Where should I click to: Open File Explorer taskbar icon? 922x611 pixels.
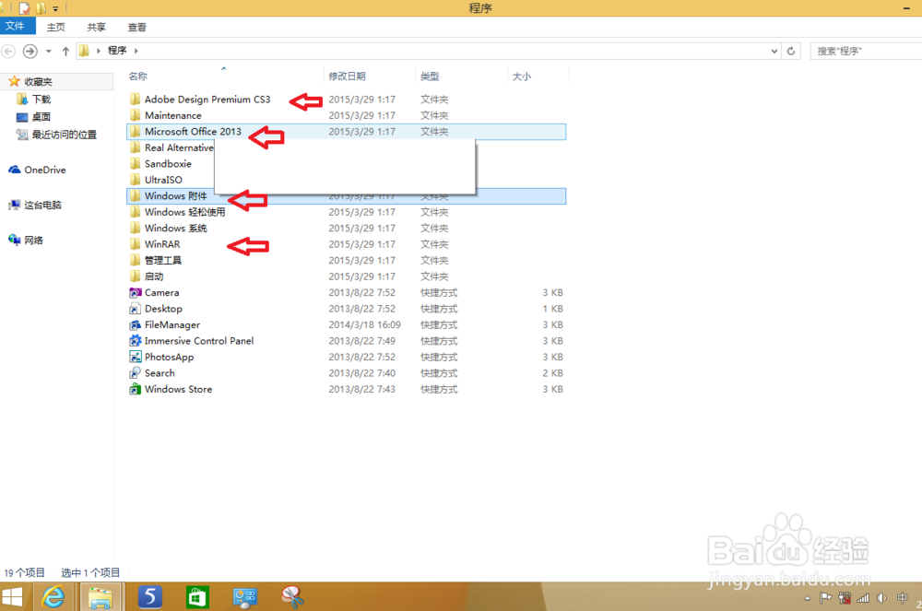[100, 597]
